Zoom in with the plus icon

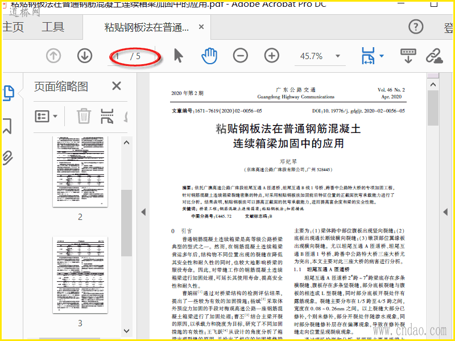[272, 56]
